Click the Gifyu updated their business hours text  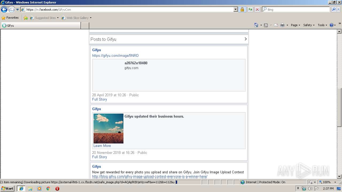coord(154,117)
